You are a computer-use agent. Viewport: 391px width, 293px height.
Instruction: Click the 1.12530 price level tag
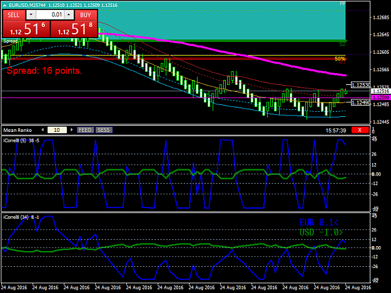(x=360, y=85)
